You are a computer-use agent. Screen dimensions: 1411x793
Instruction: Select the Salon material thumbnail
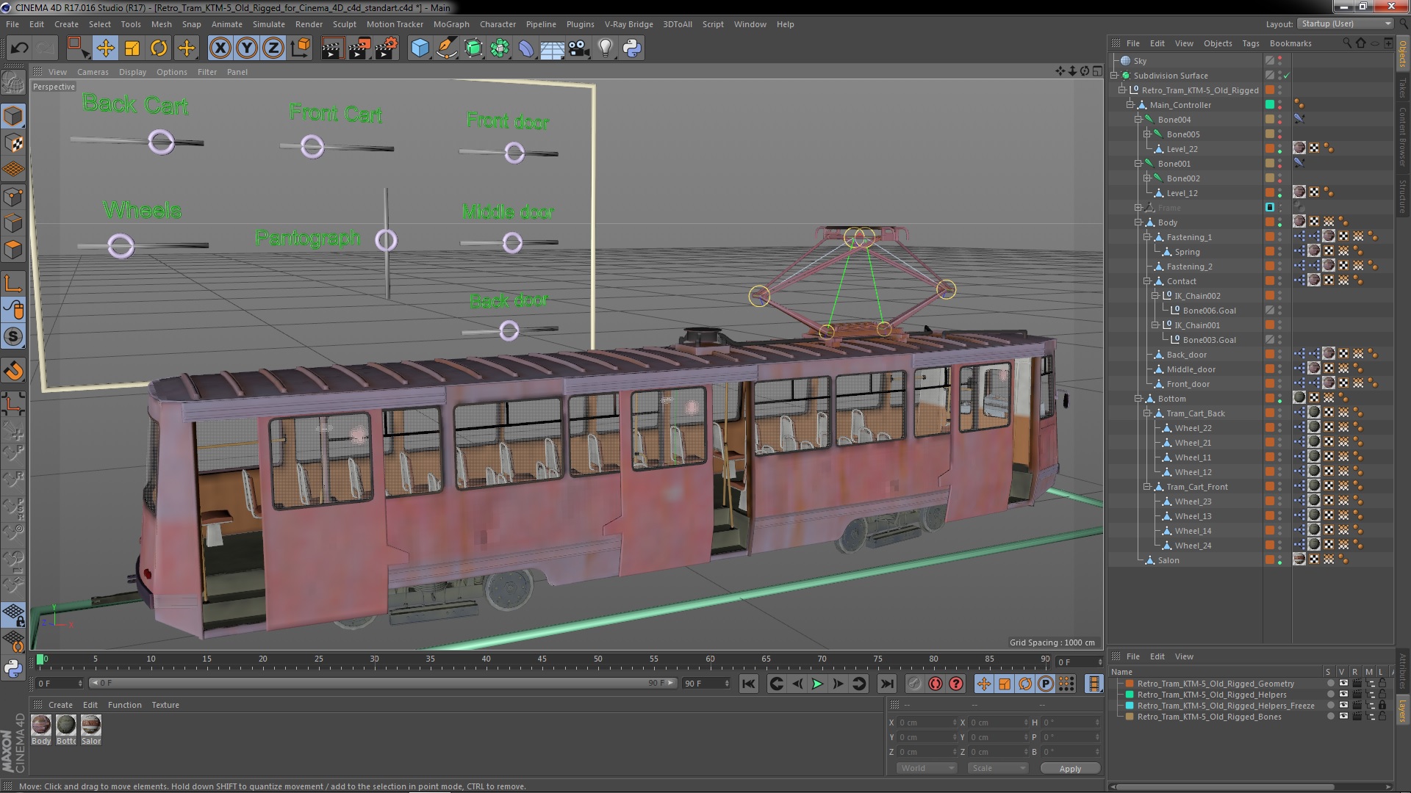pyautogui.click(x=91, y=725)
